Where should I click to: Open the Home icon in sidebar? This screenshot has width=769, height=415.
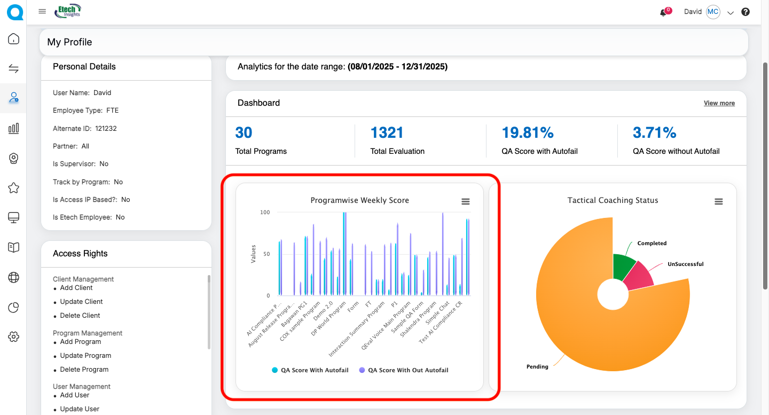pyautogui.click(x=14, y=39)
